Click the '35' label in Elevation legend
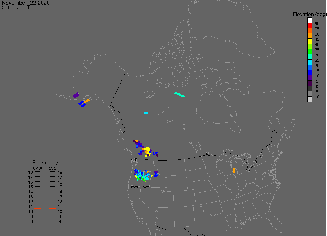 317,50
